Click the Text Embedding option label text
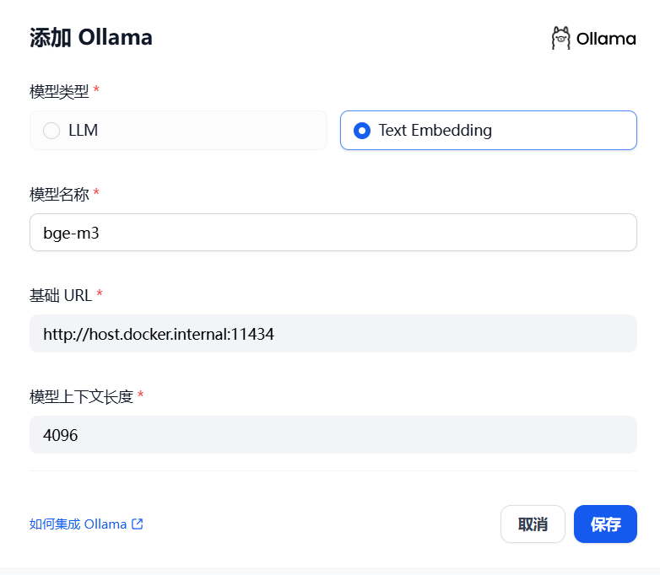The image size is (660, 575). (x=435, y=131)
